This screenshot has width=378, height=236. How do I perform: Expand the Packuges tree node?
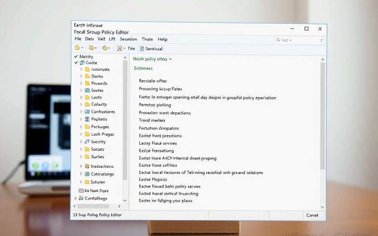[x=81, y=127]
